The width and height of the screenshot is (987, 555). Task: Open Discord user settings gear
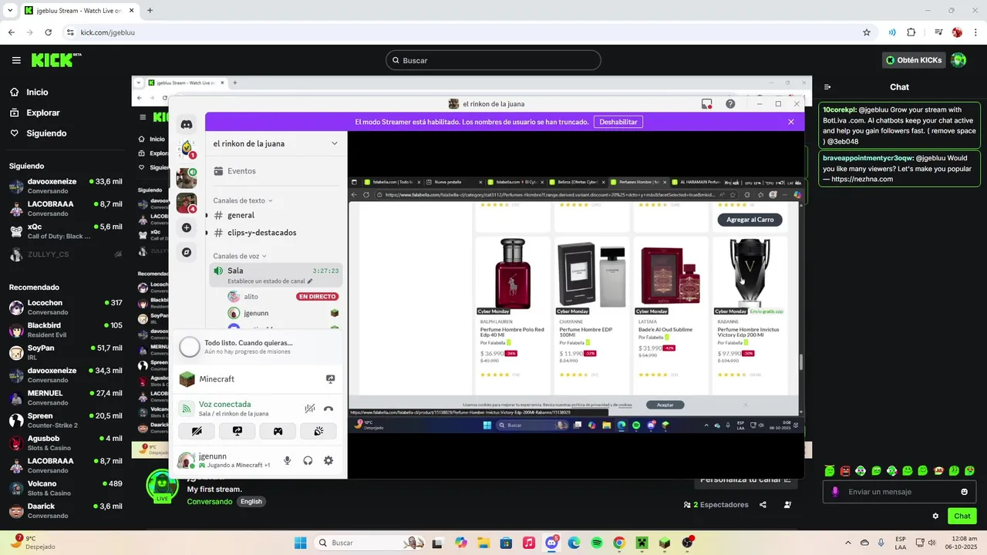click(328, 460)
